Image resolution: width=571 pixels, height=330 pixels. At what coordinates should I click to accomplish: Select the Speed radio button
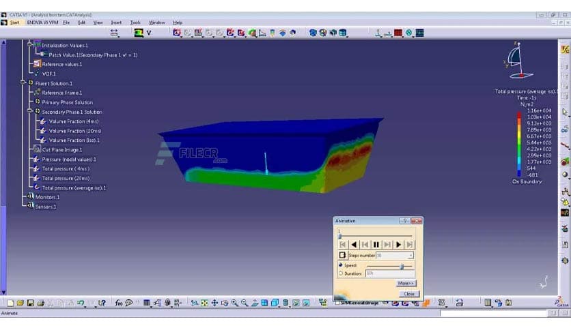(341, 265)
